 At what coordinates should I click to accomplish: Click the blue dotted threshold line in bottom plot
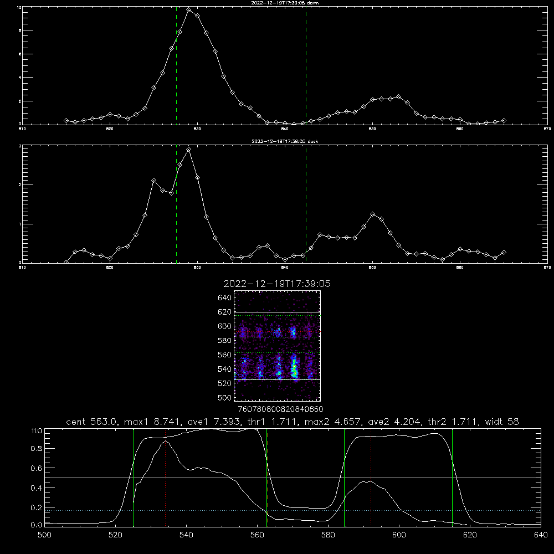pos(293,511)
